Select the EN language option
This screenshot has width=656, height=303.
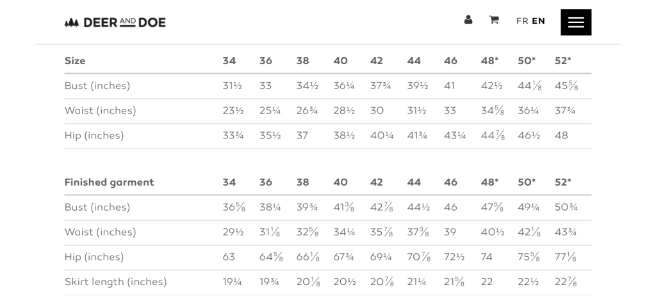click(x=538, y=21)
